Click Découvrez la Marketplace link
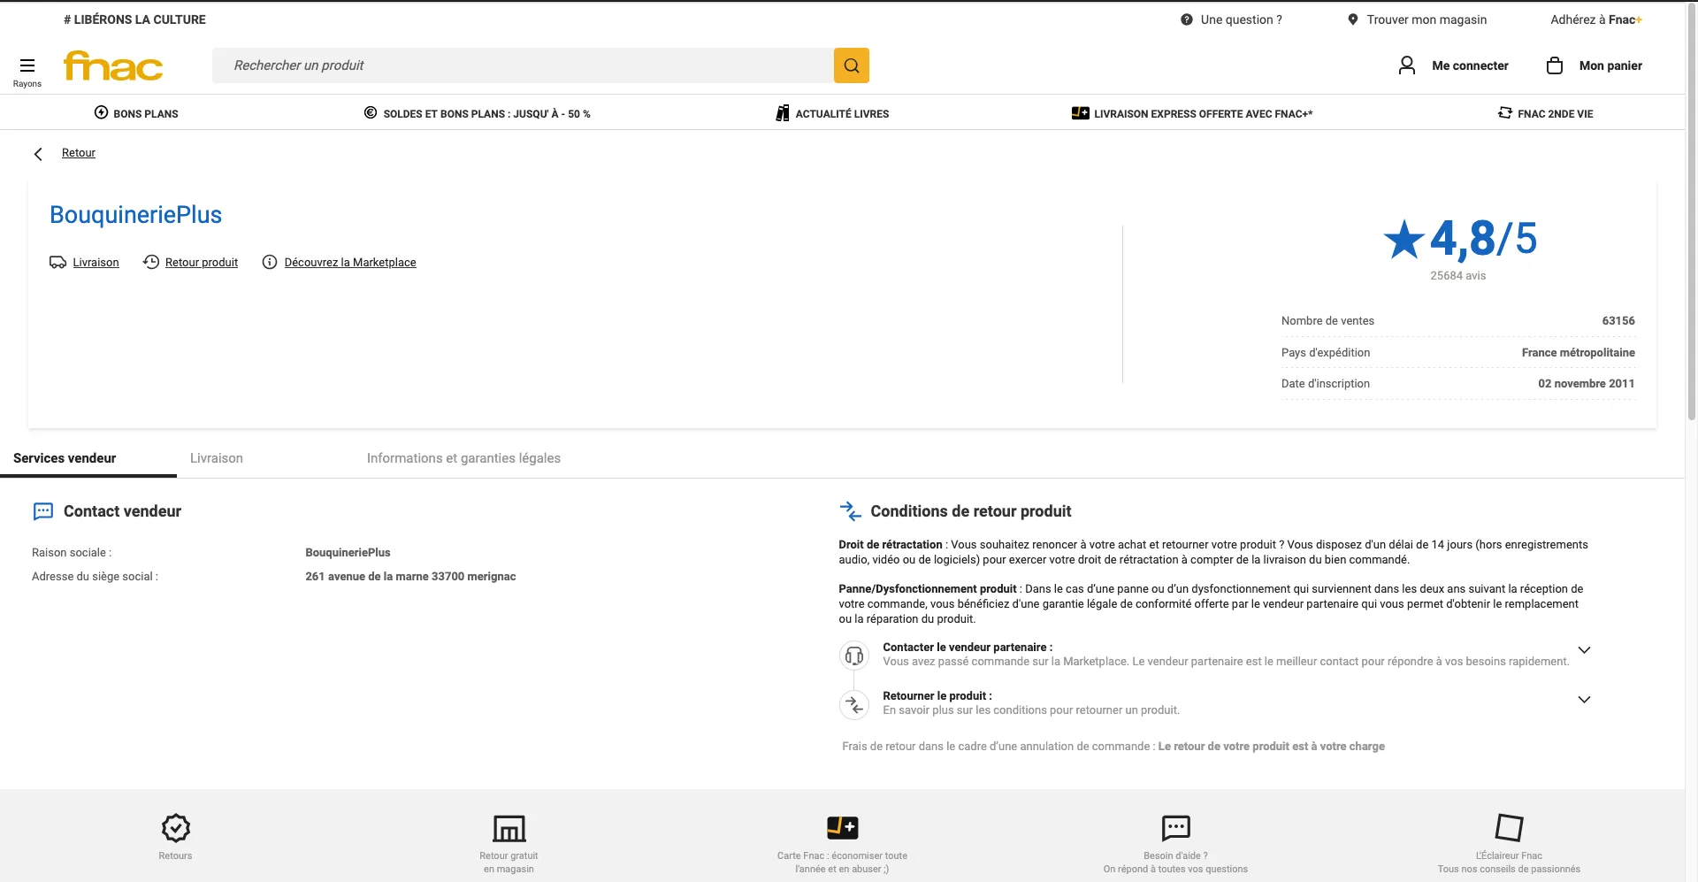Image resolution: width=1698 pixels, height=882 pixels. [x=350, y=263]
